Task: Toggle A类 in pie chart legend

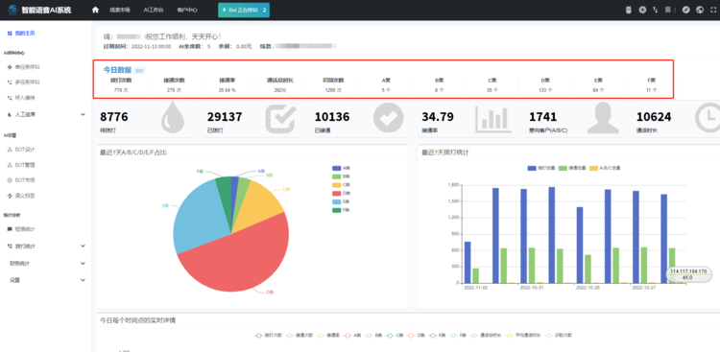Action: coord(341,168)
